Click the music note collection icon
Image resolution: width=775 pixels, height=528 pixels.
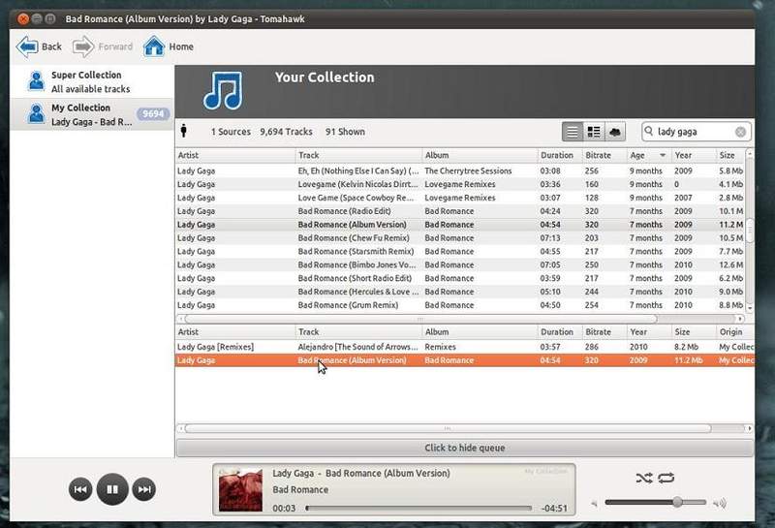(x=223, y=90)
